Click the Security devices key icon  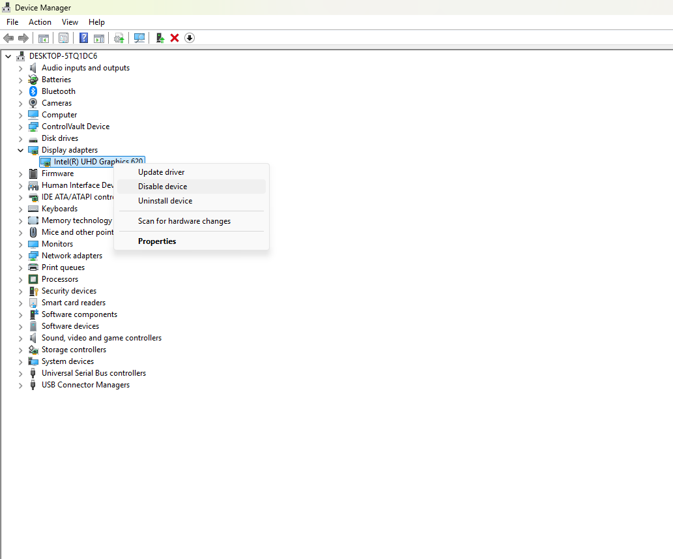coord(33,291)
